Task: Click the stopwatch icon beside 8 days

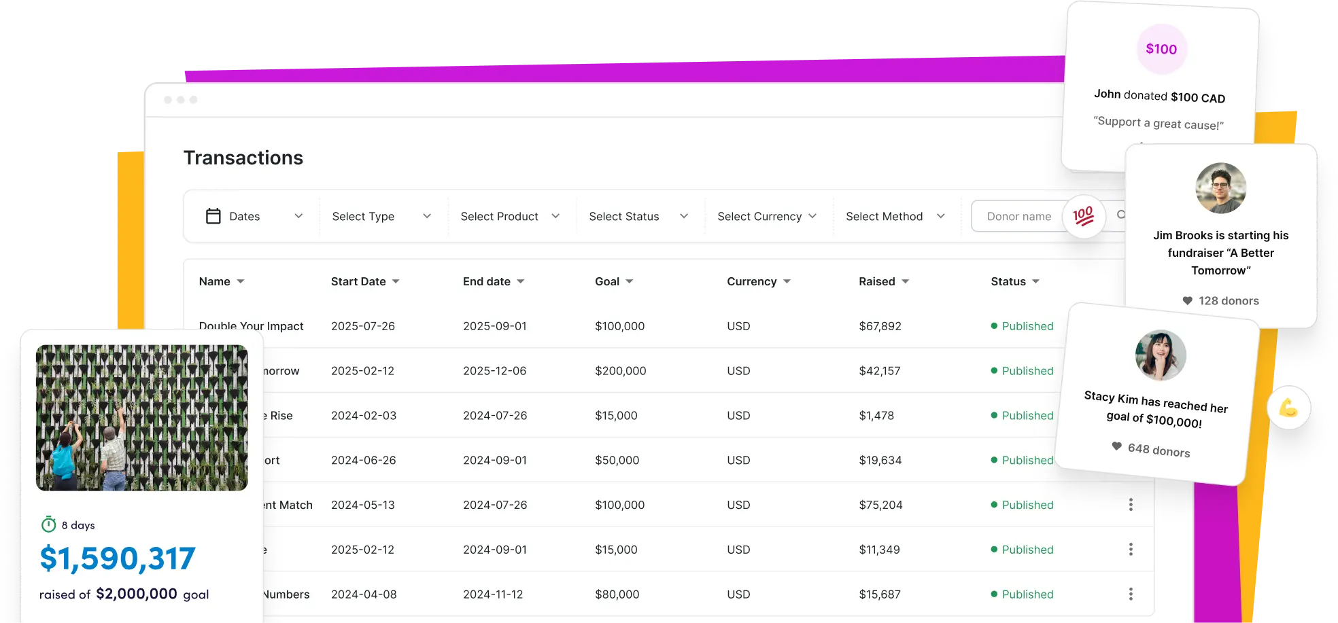Action: [49, 524]
